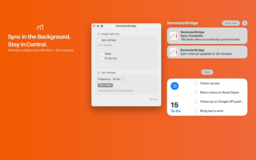Click the Return items to Home Depot text
Image resolution: width=256 pixels, height=160 pixels.
click(x=219, y=92)
